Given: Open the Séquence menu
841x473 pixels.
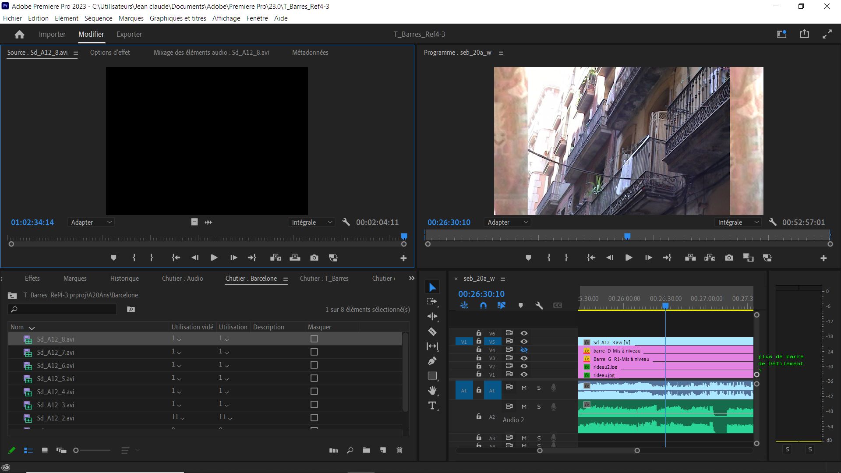Looking at the screenshot, I should (98, 18).
